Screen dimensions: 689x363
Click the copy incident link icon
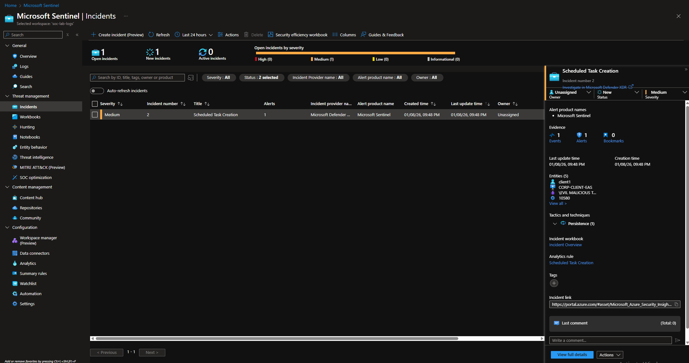click(676, 304)
